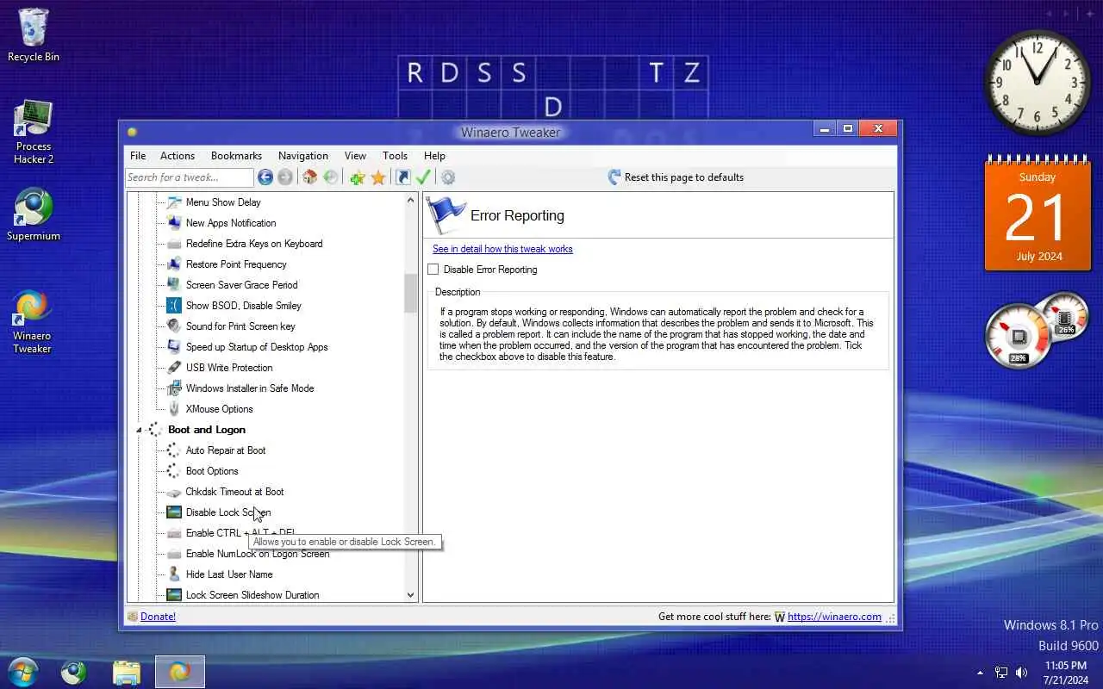Click the tree scrollbar up arrow
This screenshot has width=1103, height=689.
pyautogui.click(x=410, y=200)
